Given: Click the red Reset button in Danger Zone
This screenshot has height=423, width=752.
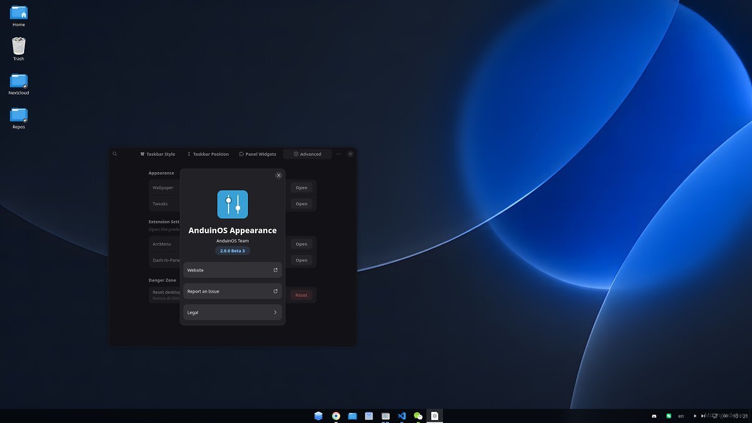Looking at the screenshot, I should point(301,295).
